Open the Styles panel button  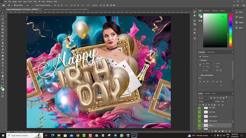click(239, 28)
